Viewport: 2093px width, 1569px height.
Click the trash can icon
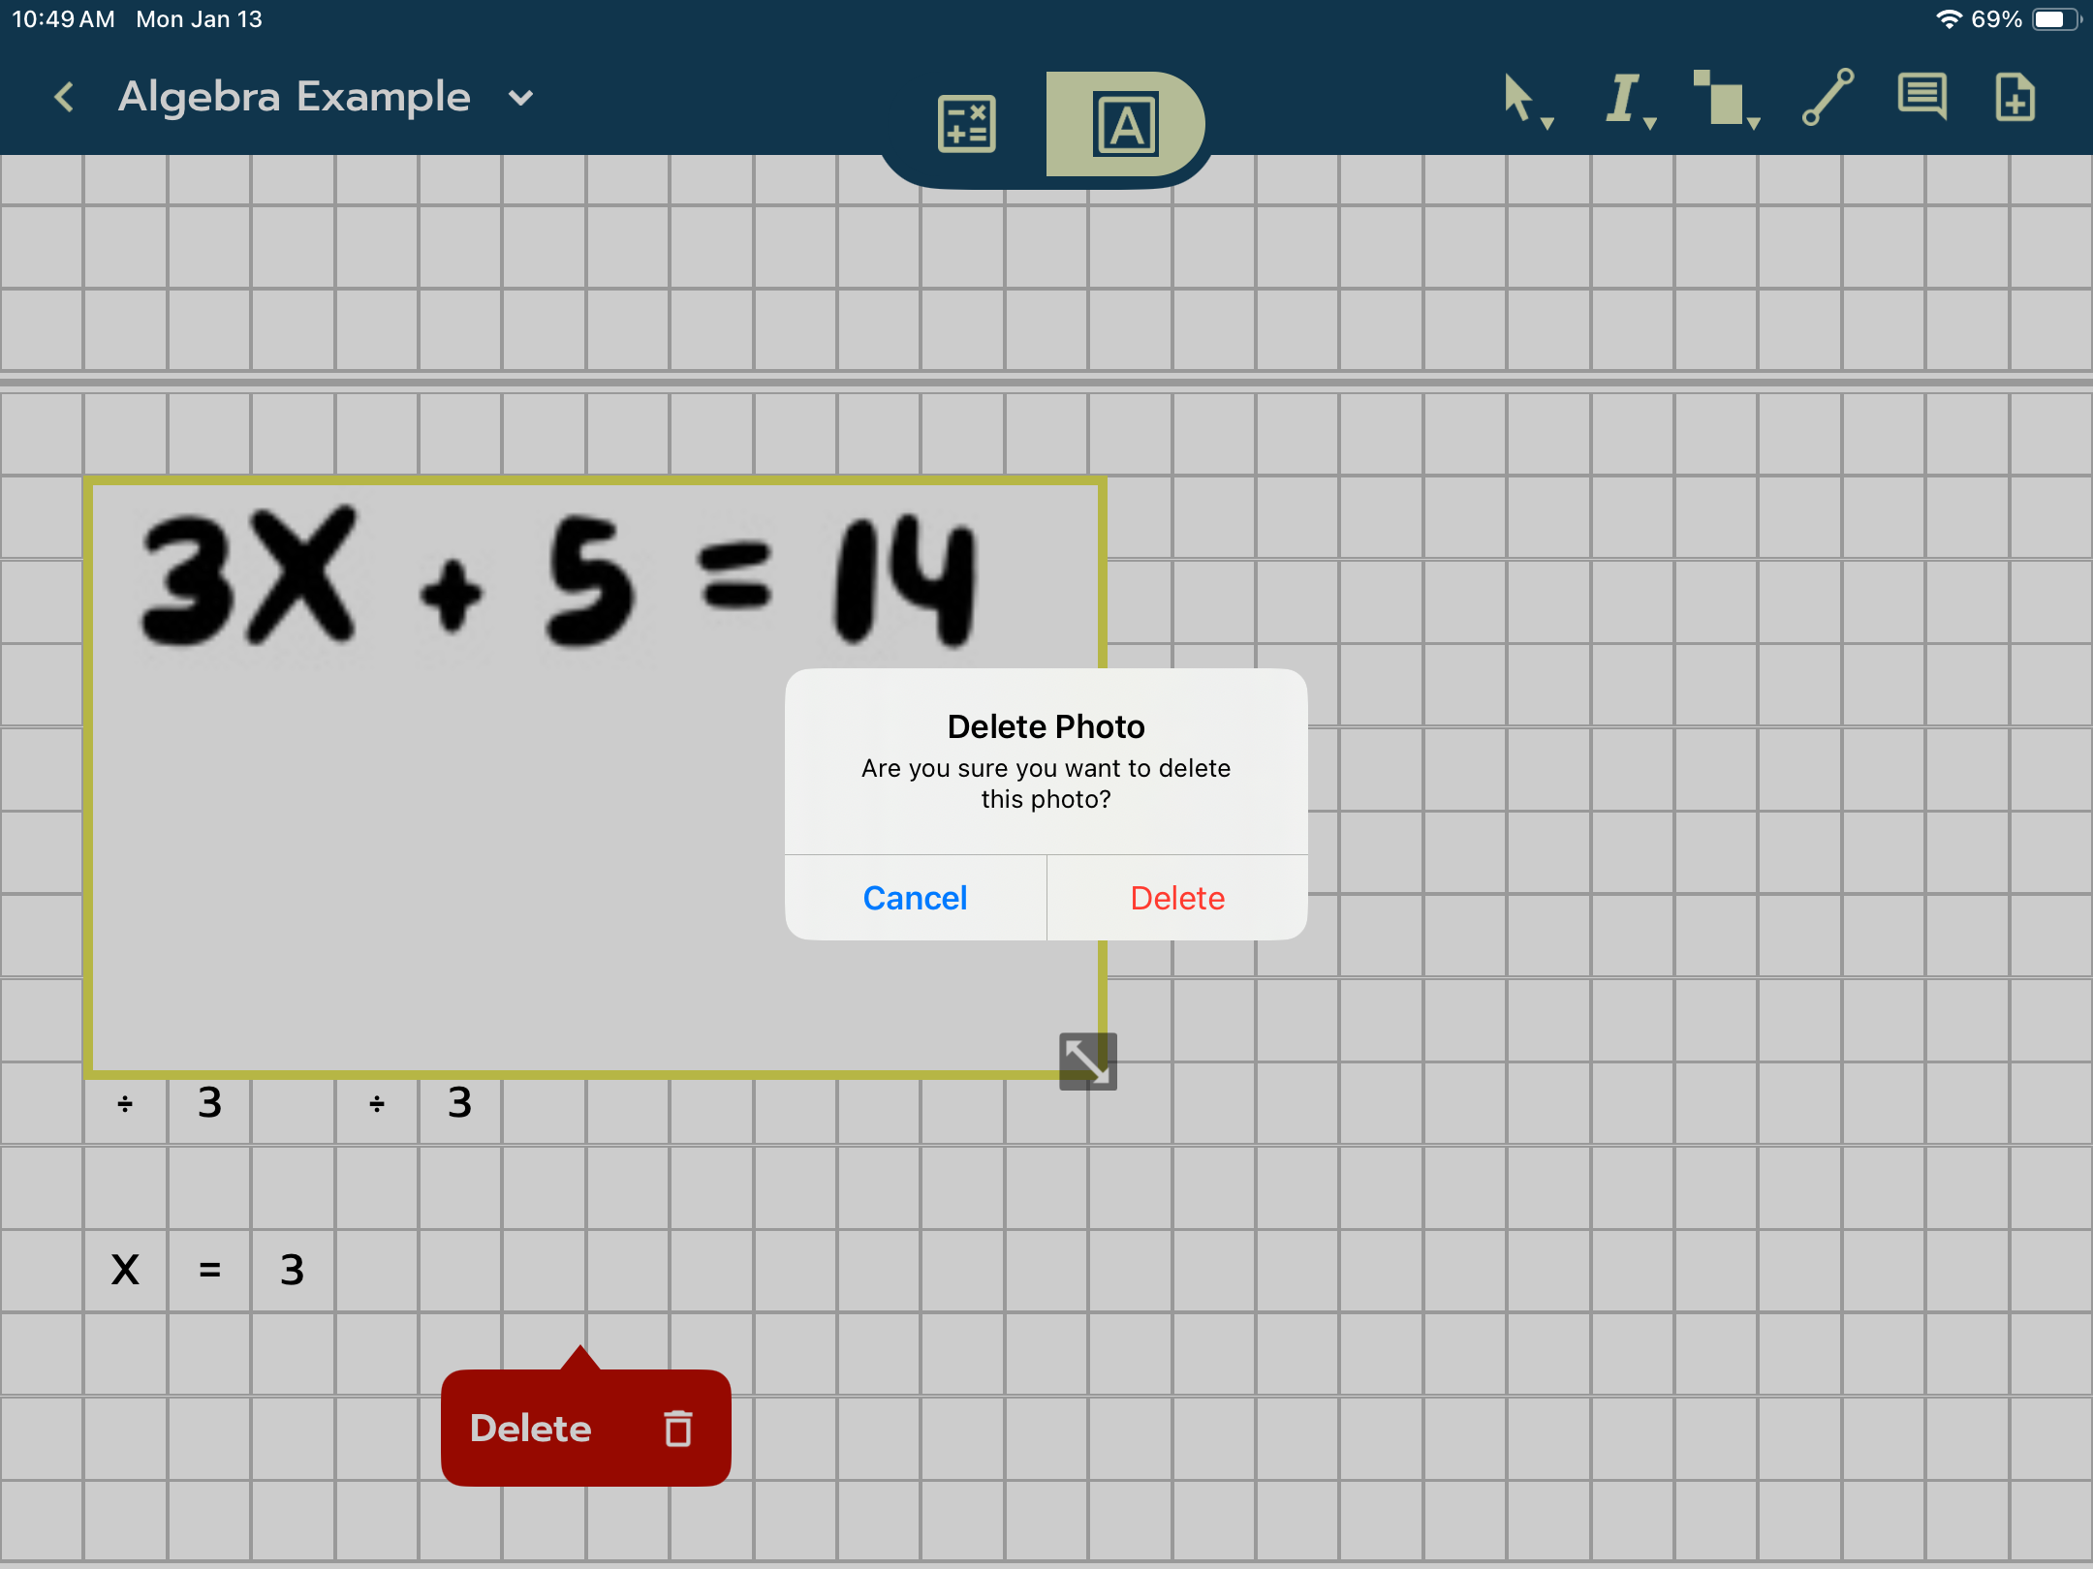coord(678,1428)
